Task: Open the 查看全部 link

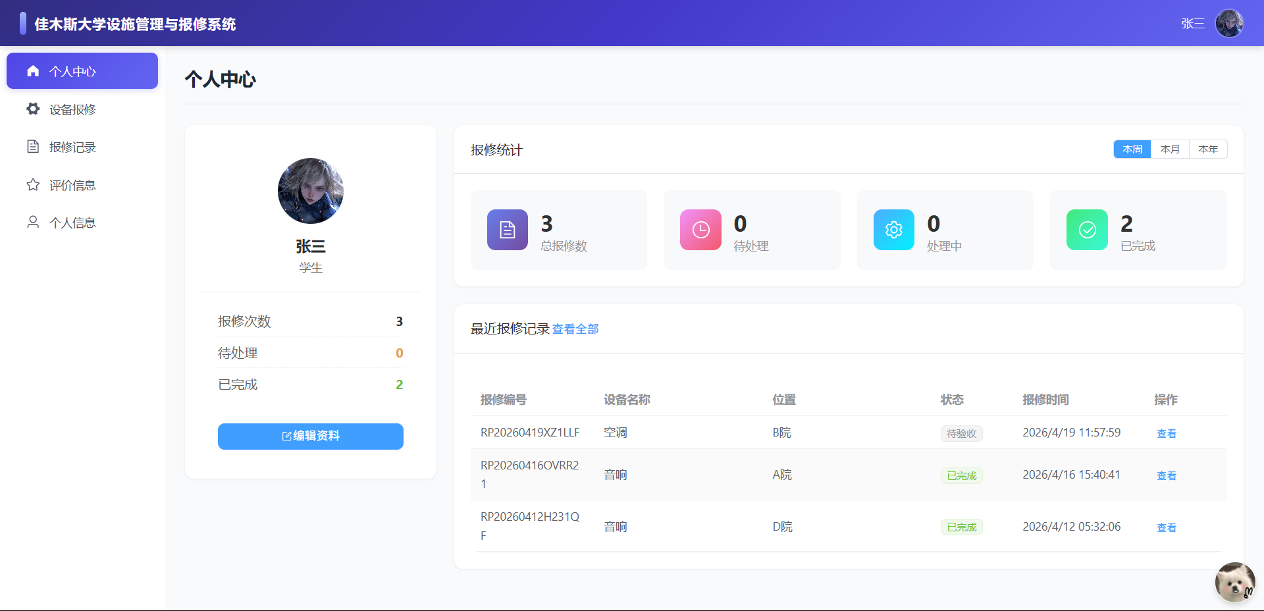Action: [x=575, y=329]
